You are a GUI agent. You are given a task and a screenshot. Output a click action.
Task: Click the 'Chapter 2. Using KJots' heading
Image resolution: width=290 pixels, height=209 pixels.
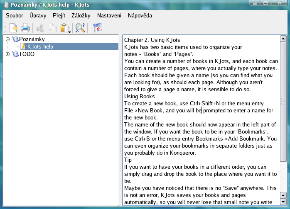pos(152,40)
